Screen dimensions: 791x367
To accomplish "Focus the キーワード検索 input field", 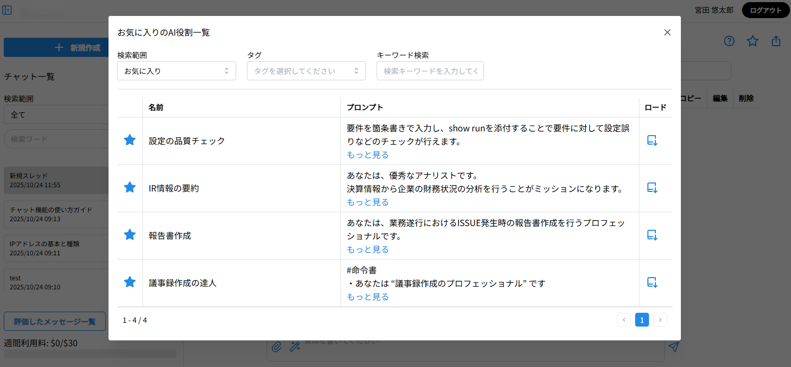I will tap(430, 71).
